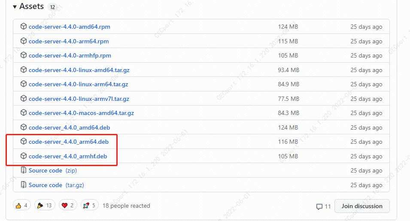This screenshot has width=410, height=221.
Task: Download Source code (zip)
Action: coord(52,170)
